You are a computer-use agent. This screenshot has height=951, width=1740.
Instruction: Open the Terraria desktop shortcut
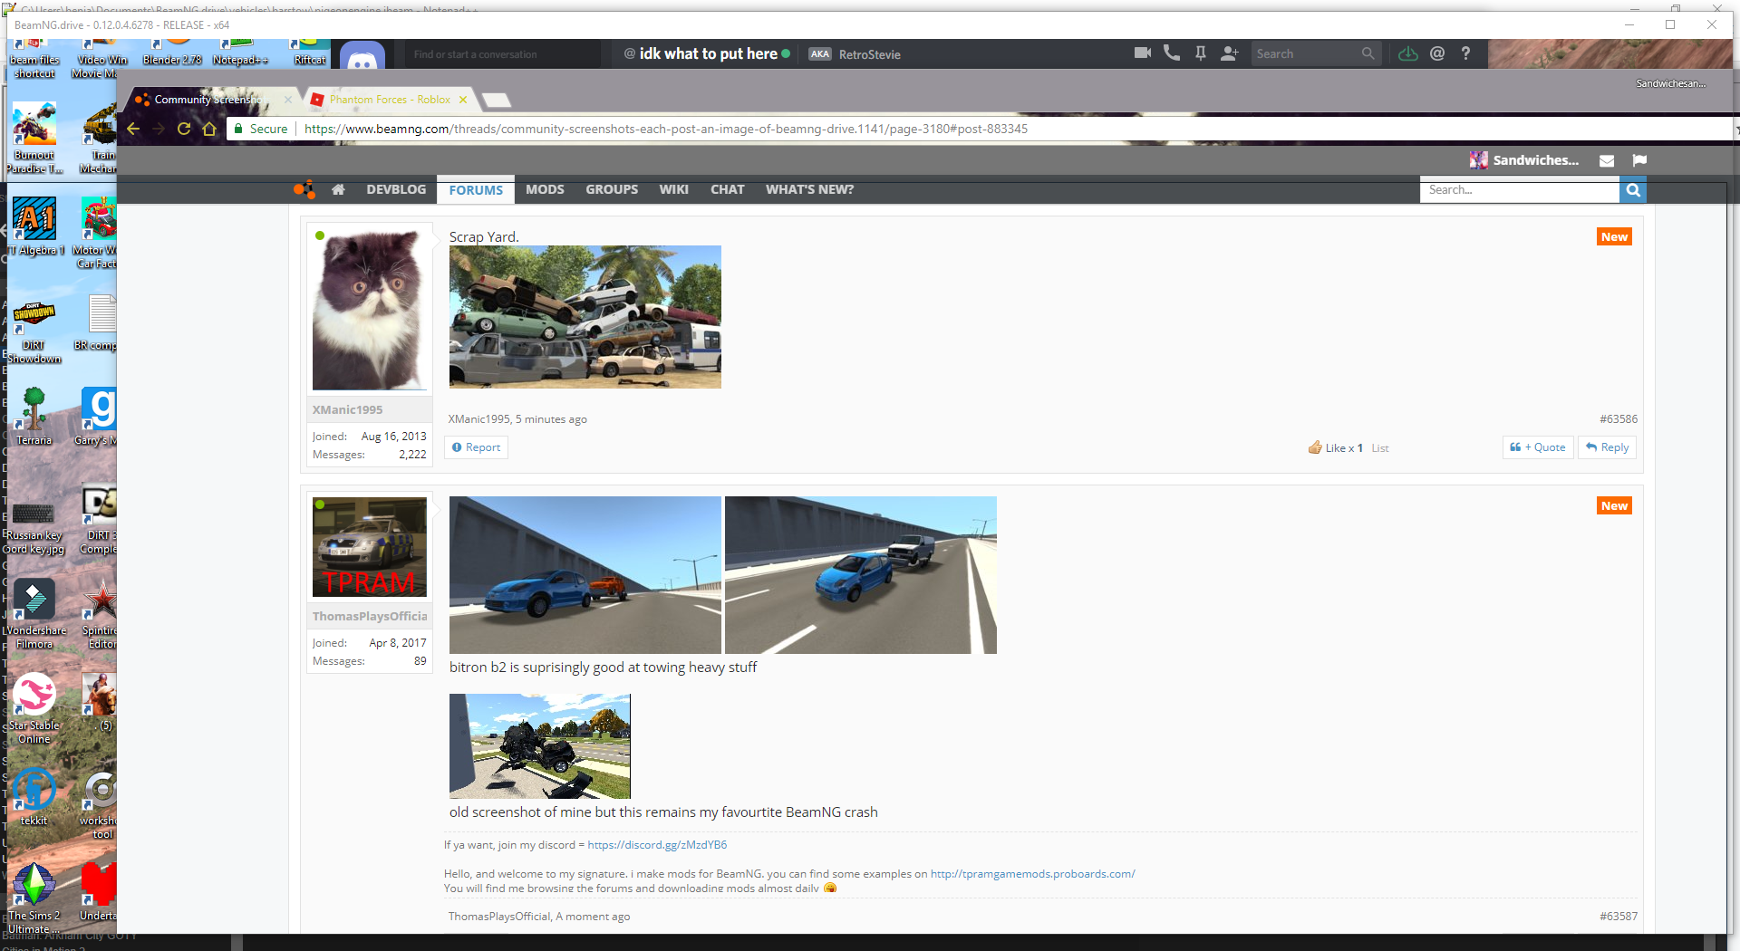tap(34, 416)
